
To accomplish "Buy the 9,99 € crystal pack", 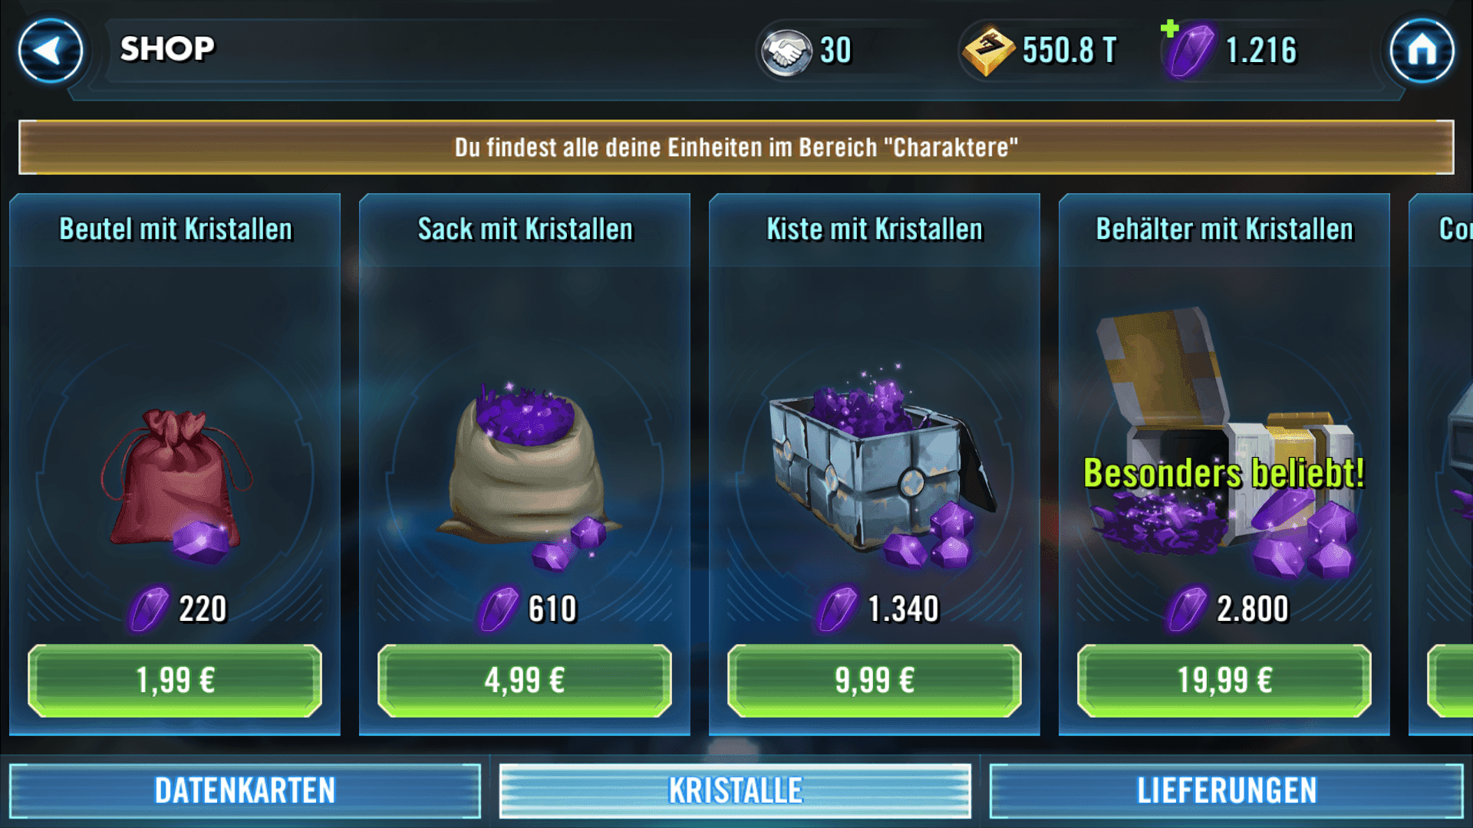I will 875,681.
